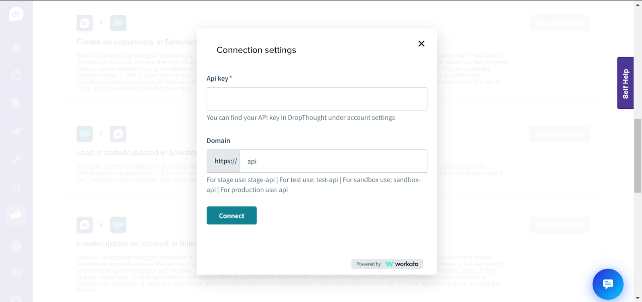Click the scrollbar down arrow

pyautogui.click(x=638, y=298)
